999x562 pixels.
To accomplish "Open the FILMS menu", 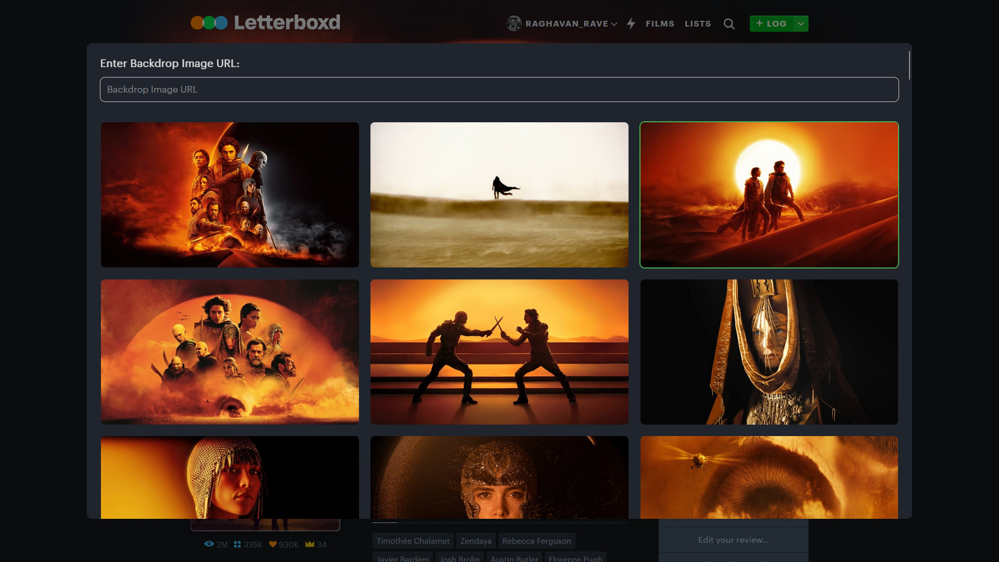I will (x=660, y=23).
